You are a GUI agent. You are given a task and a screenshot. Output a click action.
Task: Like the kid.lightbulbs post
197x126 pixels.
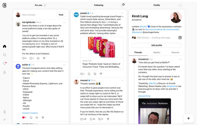pyautogui.click(x=23, y=58)
